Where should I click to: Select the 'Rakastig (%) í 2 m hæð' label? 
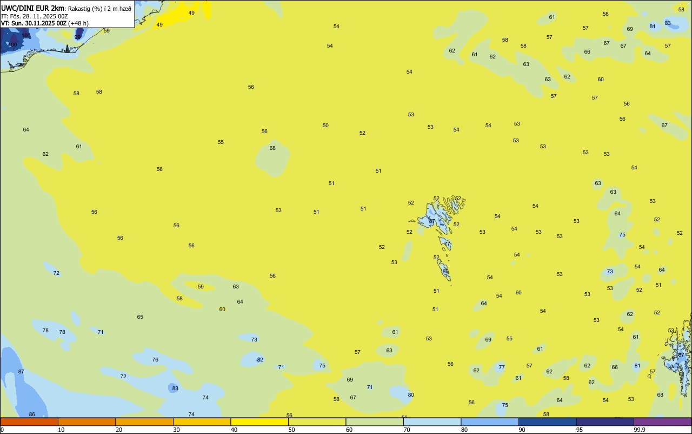[99, 8]
